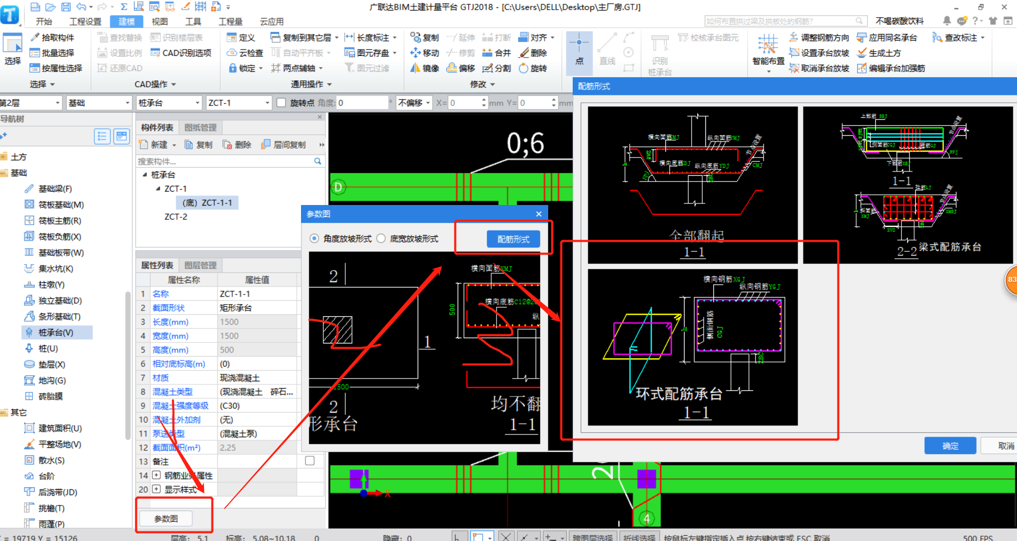Click the 拾取构件 pick component tool
The height and width of the screenshot is (541, 1017).
52,37
